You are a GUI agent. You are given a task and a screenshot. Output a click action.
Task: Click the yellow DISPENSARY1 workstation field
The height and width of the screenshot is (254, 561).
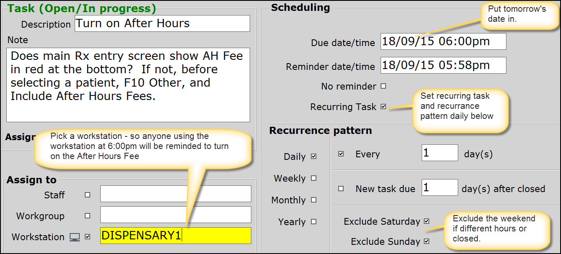pyautogui.click(x=175, y=236)
